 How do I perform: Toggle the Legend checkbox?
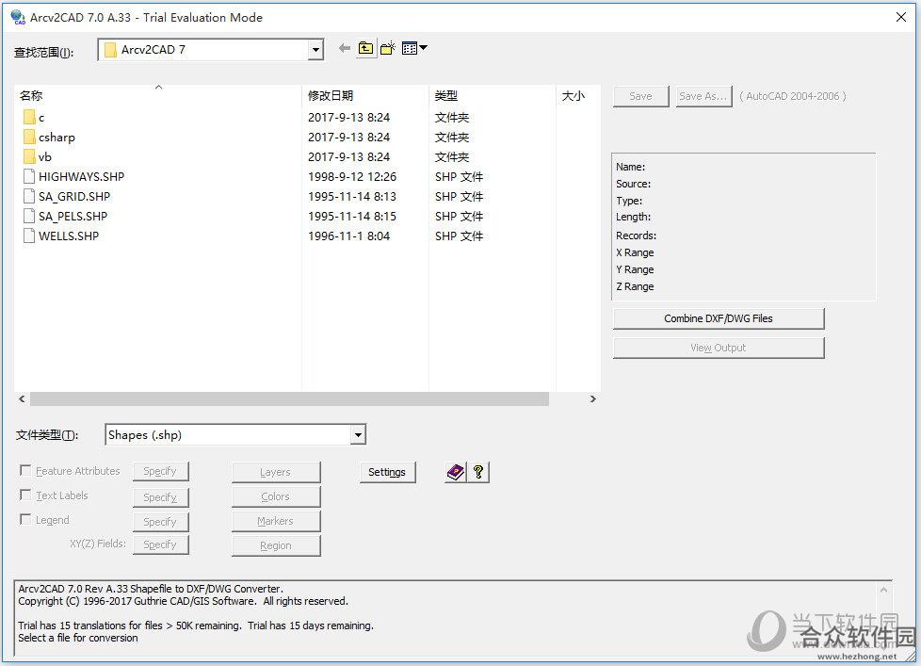point(25,520)
